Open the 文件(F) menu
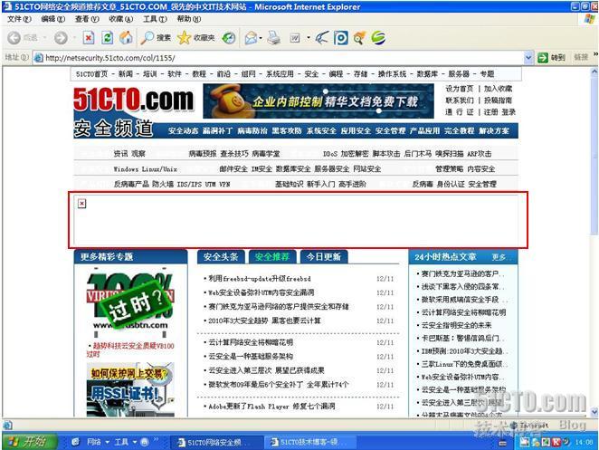This screenshot has height=450, width=599. point(19,19)
